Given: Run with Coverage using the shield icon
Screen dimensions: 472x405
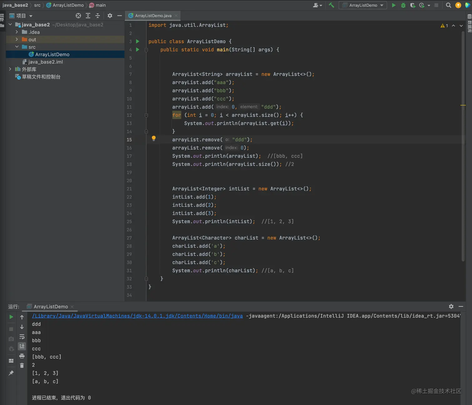Looking at the screenshot, I should [412, 5].
